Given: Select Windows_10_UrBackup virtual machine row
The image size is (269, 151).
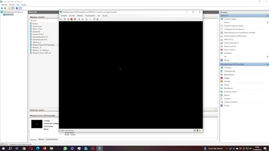Looking at the screenshot, I should click(x=40, y=50).
